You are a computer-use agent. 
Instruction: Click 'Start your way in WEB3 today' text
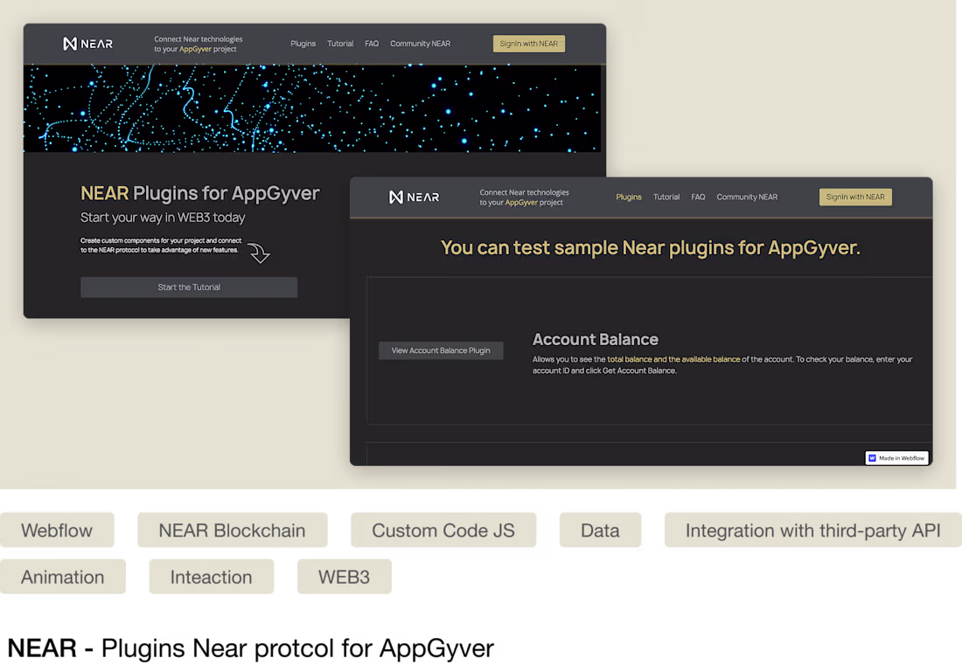163,218
